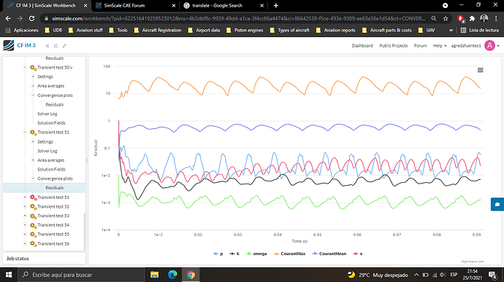
Task: Click the share project icon beside CF IM 3
Action: point(47,46)
